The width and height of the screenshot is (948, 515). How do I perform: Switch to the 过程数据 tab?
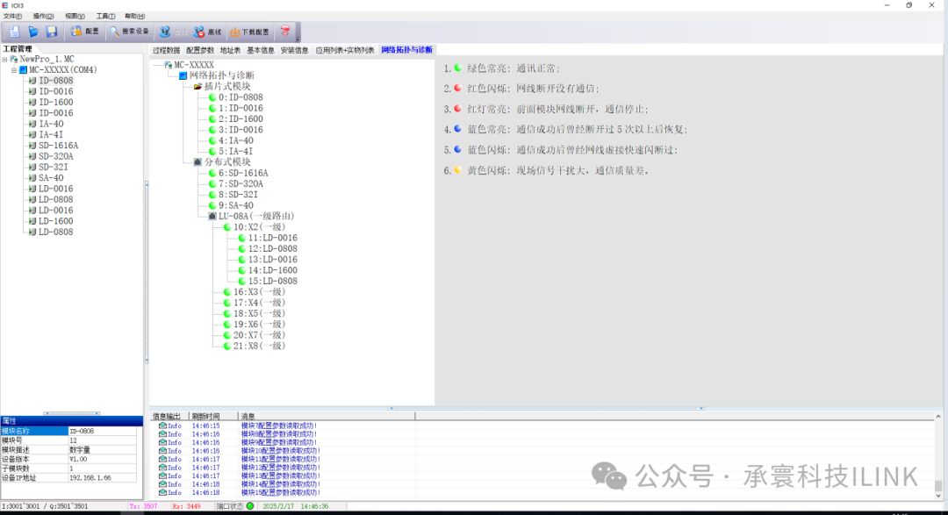166,50
